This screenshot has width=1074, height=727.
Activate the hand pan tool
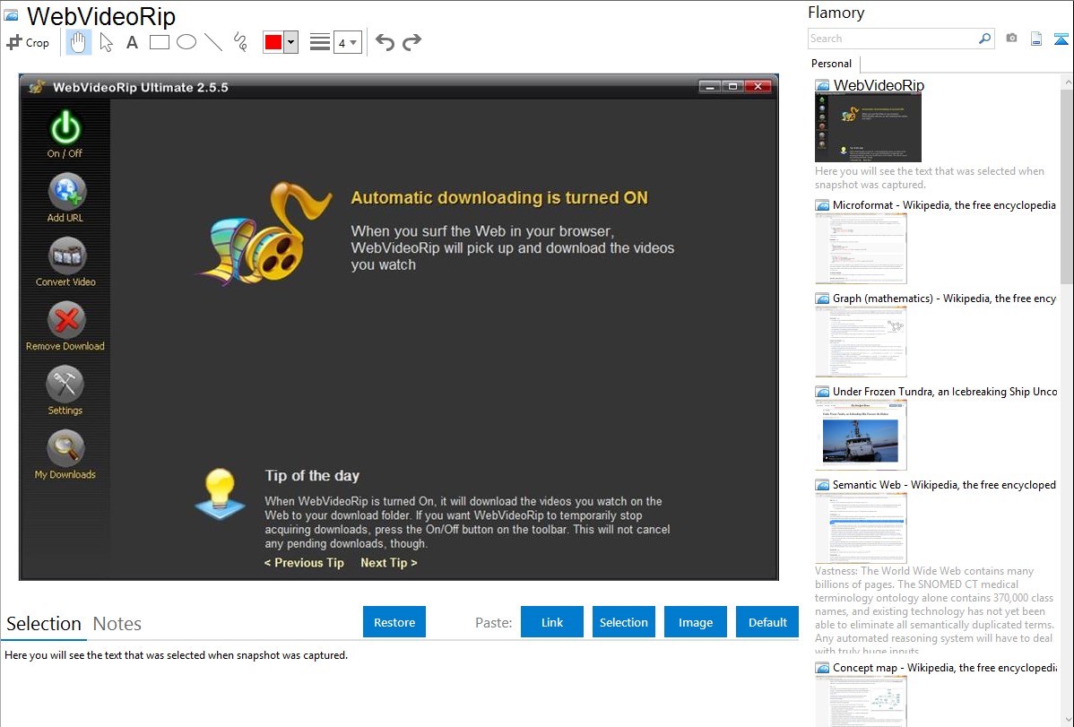click(78, 42)
